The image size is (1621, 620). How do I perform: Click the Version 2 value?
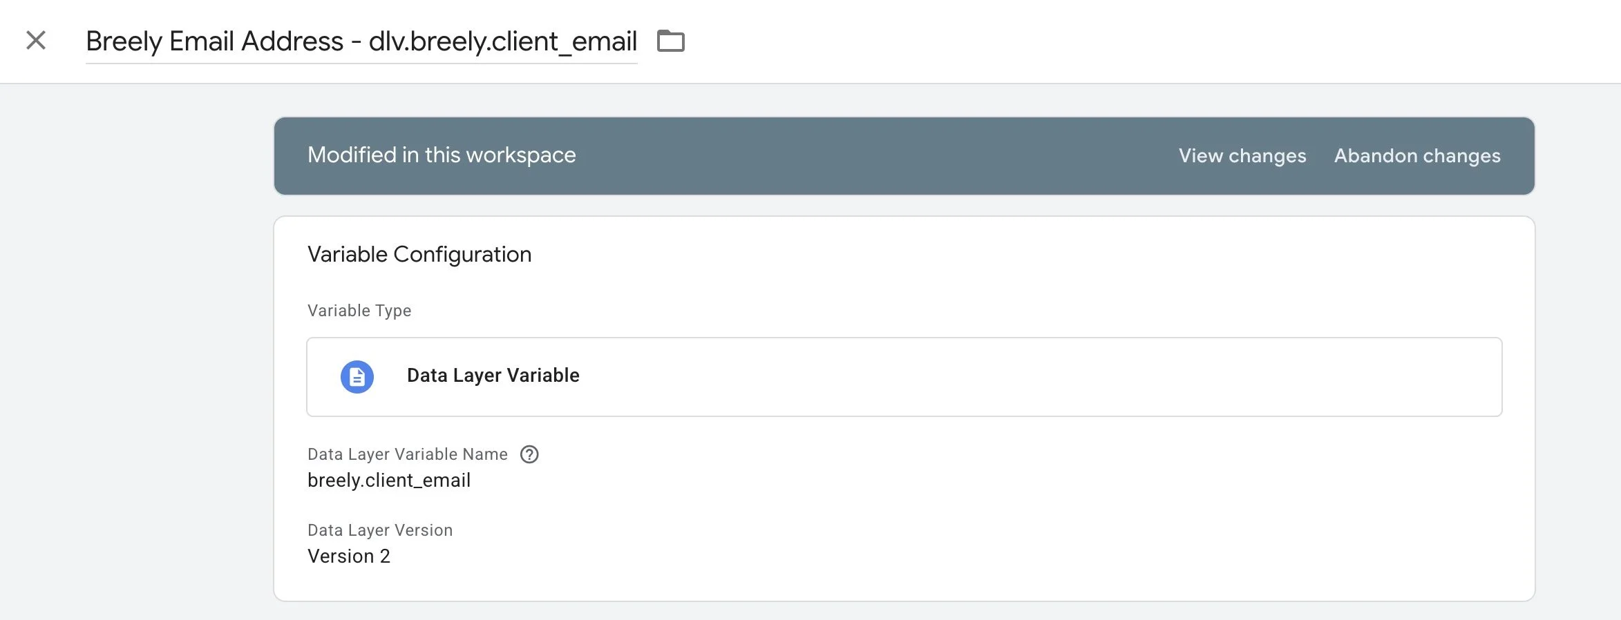(348, 556)
